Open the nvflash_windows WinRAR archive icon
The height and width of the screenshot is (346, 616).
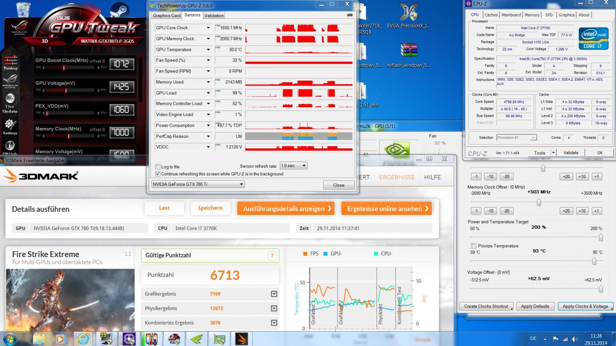coord(408,54)
